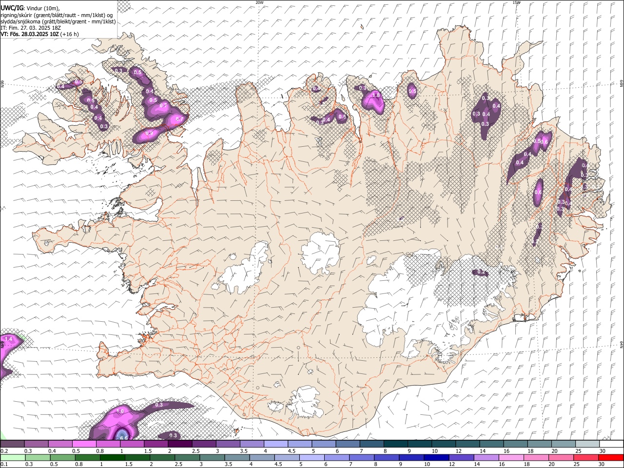Click the 0.9 precipitation label in Westfjords
This screenshot has height=468, width=624.
[x=149, y=133]
